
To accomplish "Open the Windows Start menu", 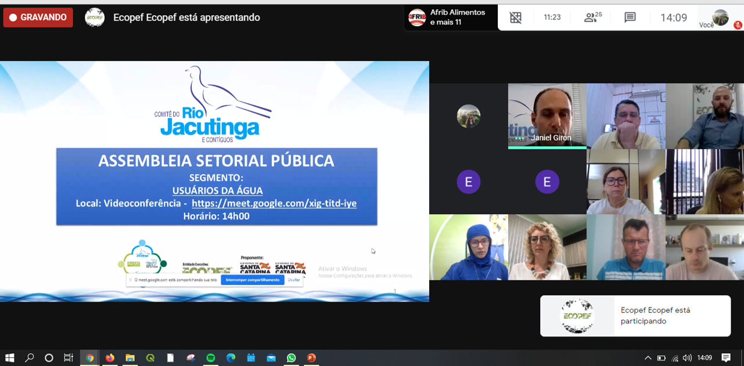I will coord(9,358).
